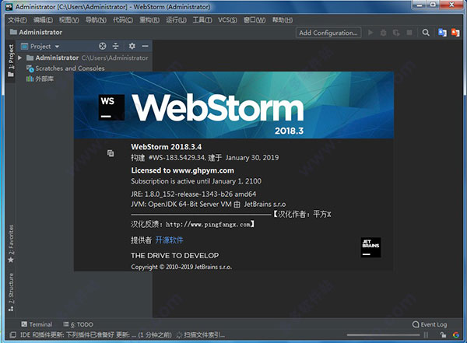Open the 6: TODO tool window

tap(79, 324)
